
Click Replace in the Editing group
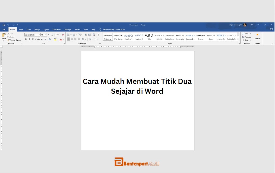pos(247,37)
